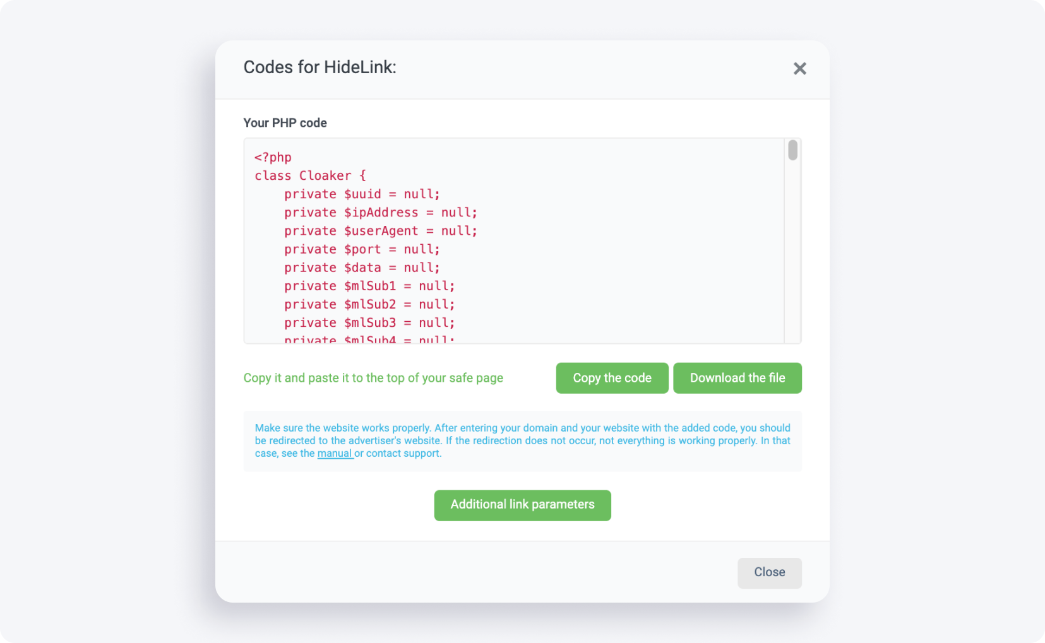Select the line containing class Cloaker
Viewport: 1045px width, 643px height.
310,175
